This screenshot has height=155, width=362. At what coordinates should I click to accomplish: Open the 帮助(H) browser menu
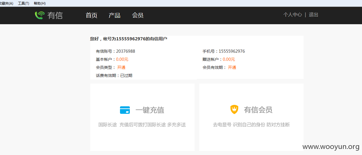40,3
